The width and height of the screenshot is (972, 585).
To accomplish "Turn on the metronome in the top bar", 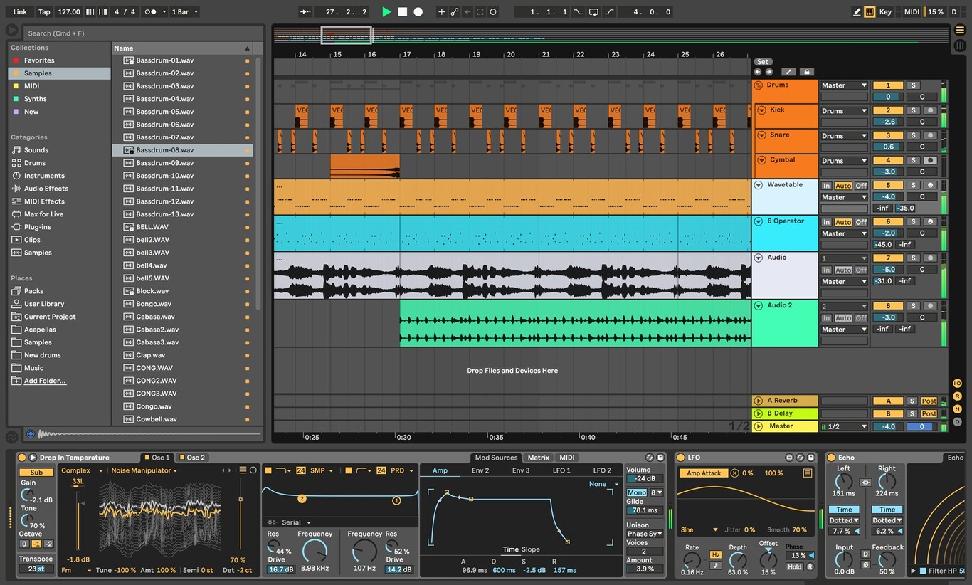I will (x=150, y=12).
